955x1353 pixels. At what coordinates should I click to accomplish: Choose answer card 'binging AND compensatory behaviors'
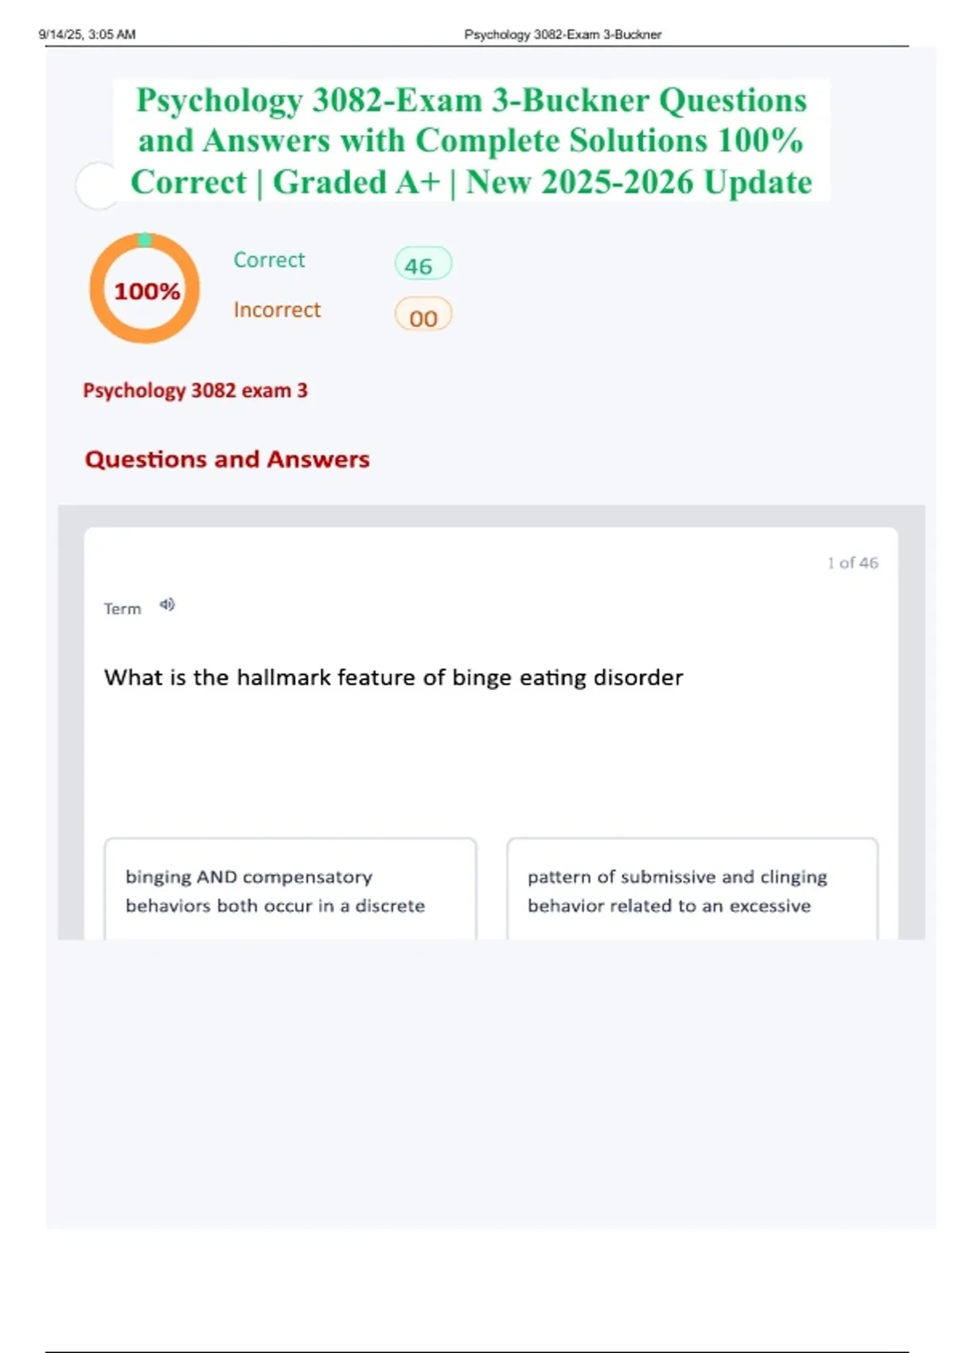(x=290, y=889)
